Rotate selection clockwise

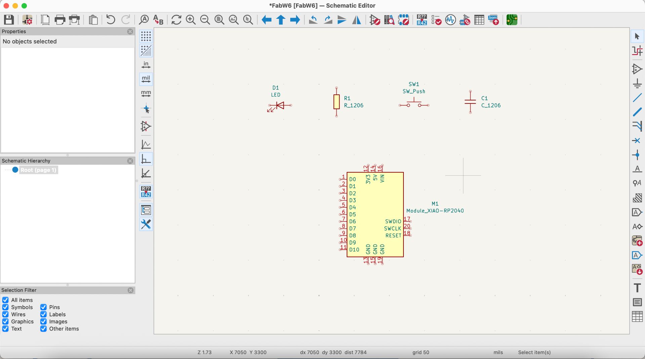point(328,20)
